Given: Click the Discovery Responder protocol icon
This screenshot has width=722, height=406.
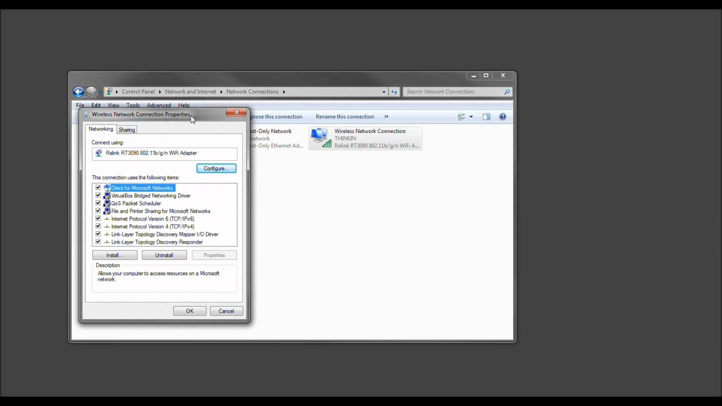Looking at the screenshot, I should [107, 242].
